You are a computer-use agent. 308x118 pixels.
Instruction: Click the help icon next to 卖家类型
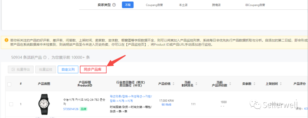114,5
